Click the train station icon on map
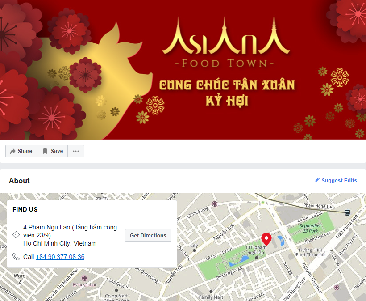This screenshot has height=301, width=366. point(347,212)
